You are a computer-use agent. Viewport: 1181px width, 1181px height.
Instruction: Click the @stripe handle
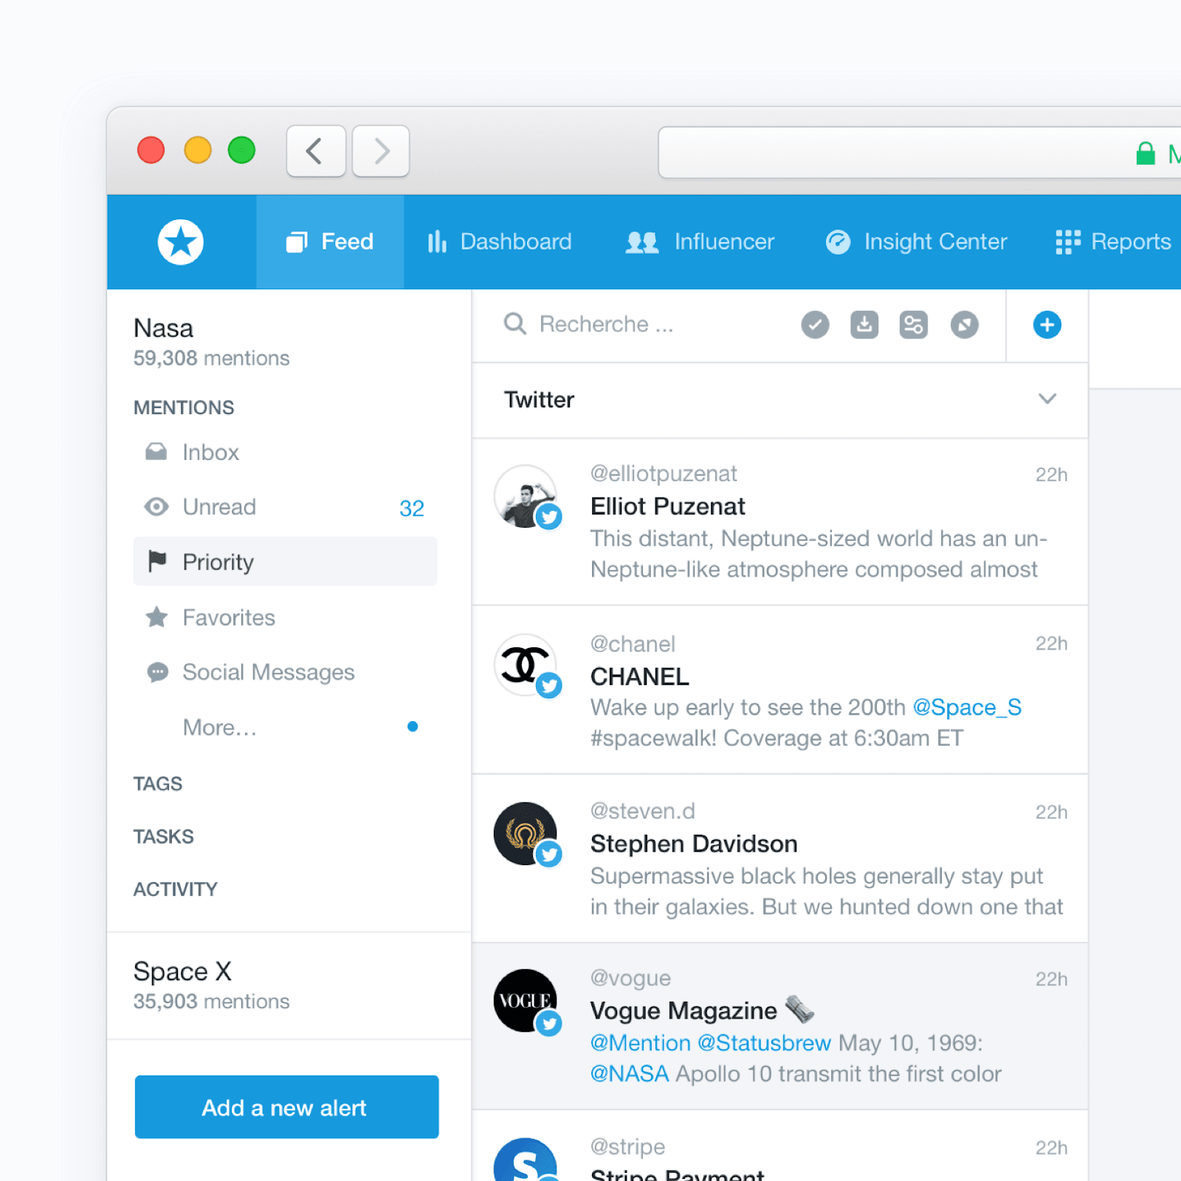(x=627, y=1147)
